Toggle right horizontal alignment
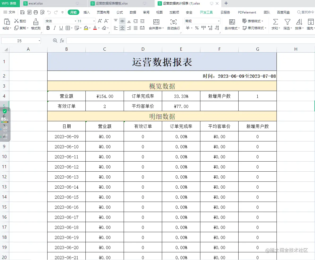This screenshot has width=315, height=260. [x=129, y=28]
